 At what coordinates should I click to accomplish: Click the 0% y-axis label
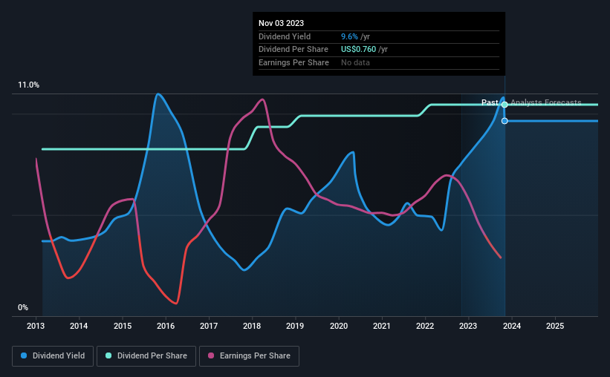pos(23,308)
